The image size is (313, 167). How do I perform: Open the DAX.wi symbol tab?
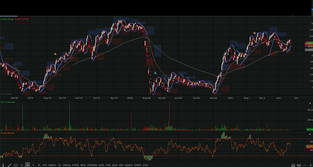(x=67, y=165)
